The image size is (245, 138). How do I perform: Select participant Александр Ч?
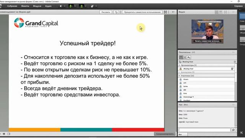(206, 97)
